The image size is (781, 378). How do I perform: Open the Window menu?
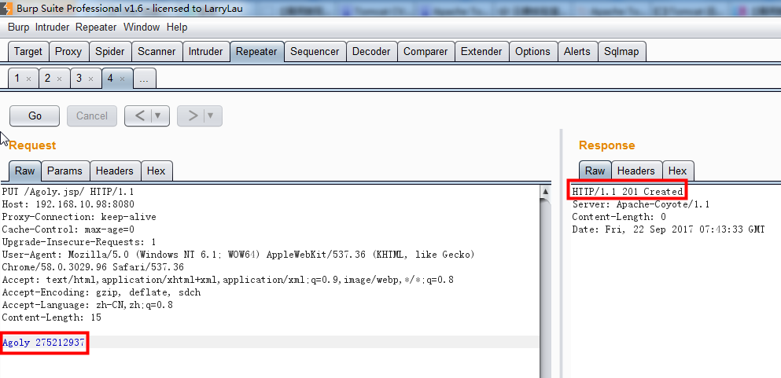click(142, 28)
